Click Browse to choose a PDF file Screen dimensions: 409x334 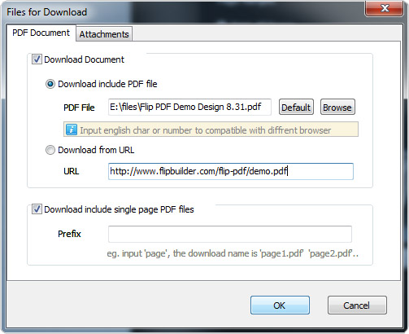point(337,107)
